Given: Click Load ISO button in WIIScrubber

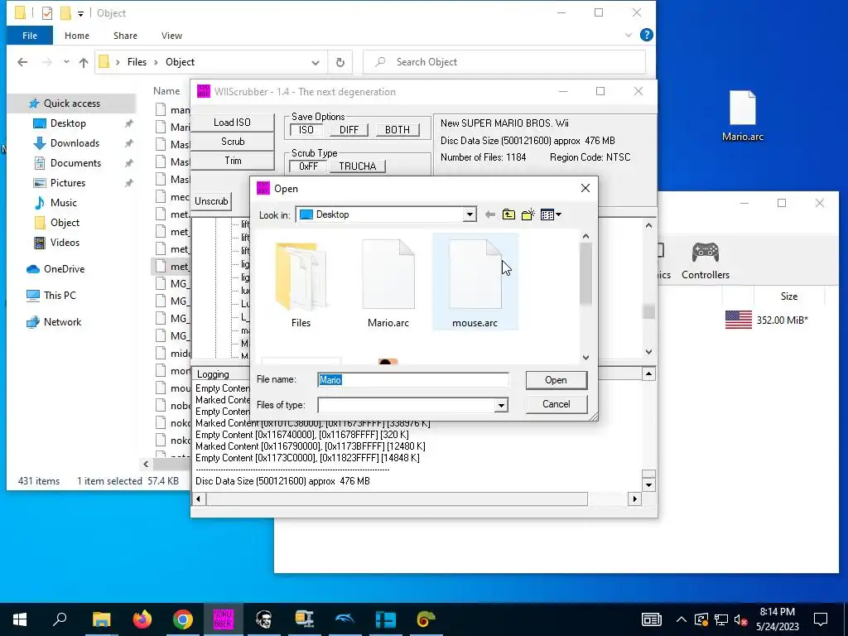Looking at the screenshot, I should point(232,123).
